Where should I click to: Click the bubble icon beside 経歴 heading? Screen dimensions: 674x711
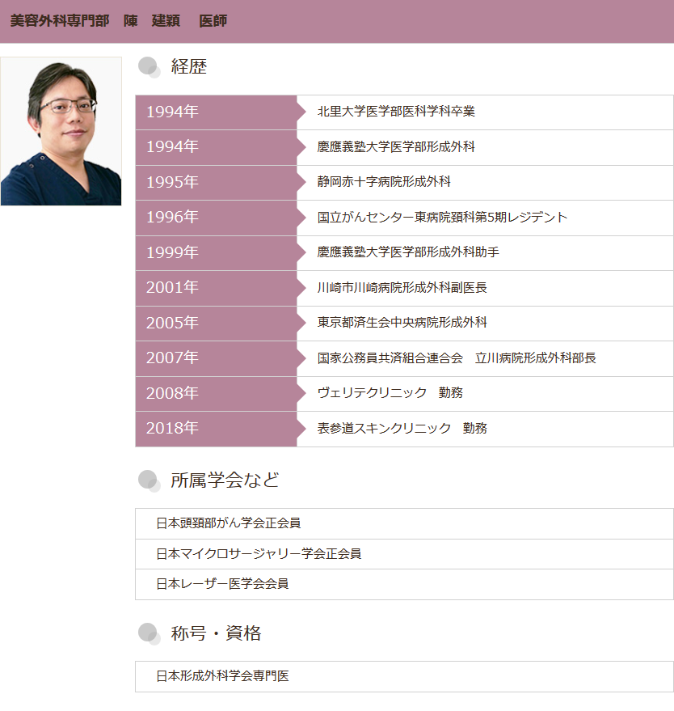click(x=149, y=67)
